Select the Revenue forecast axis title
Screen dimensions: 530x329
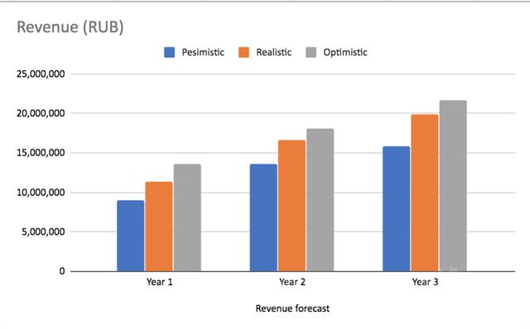tap(292, 308)
